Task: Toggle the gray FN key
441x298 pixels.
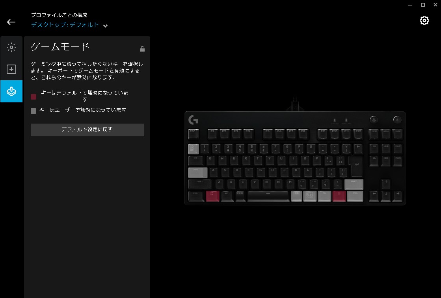Action: tap(324, 196)
